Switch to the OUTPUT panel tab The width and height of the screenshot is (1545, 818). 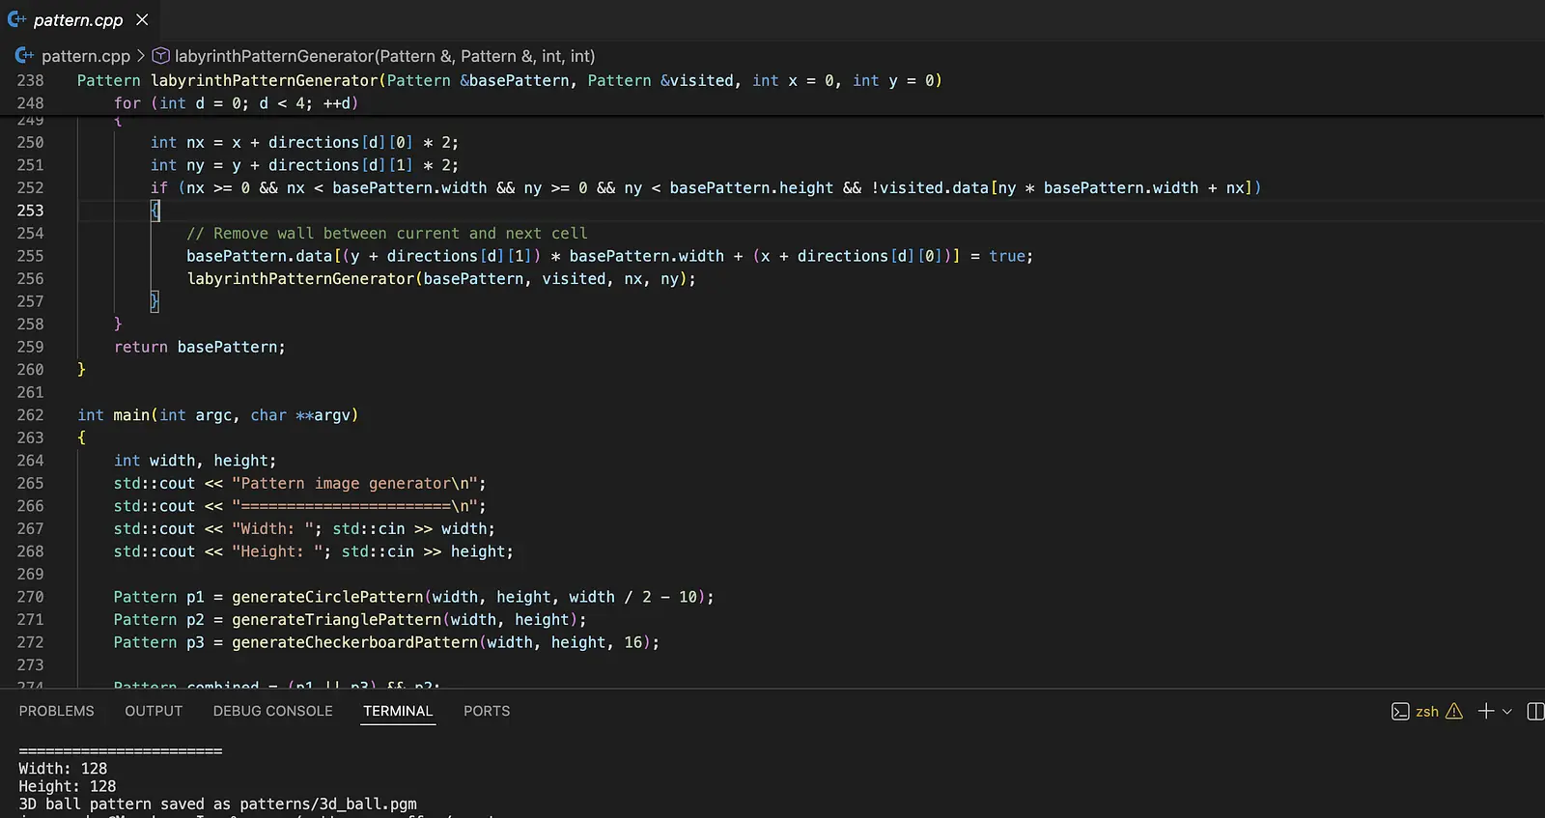[x=154, y=711]
